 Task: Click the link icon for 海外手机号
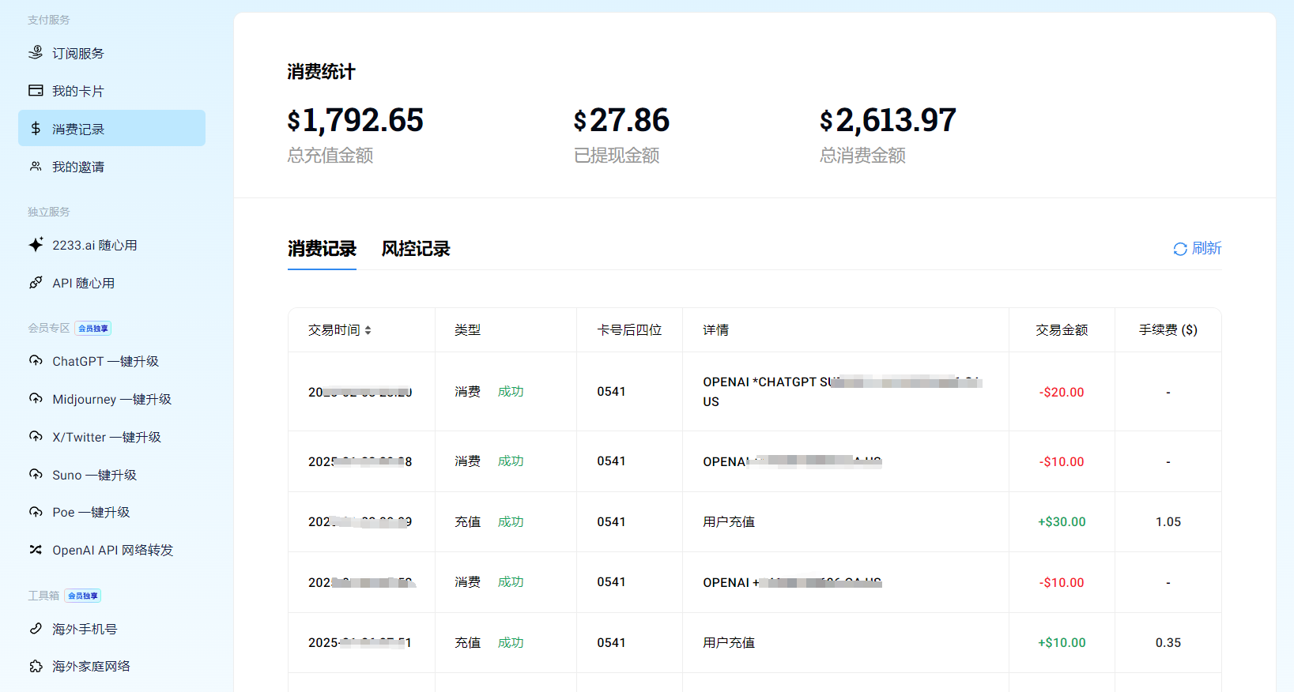coord(36,629)
